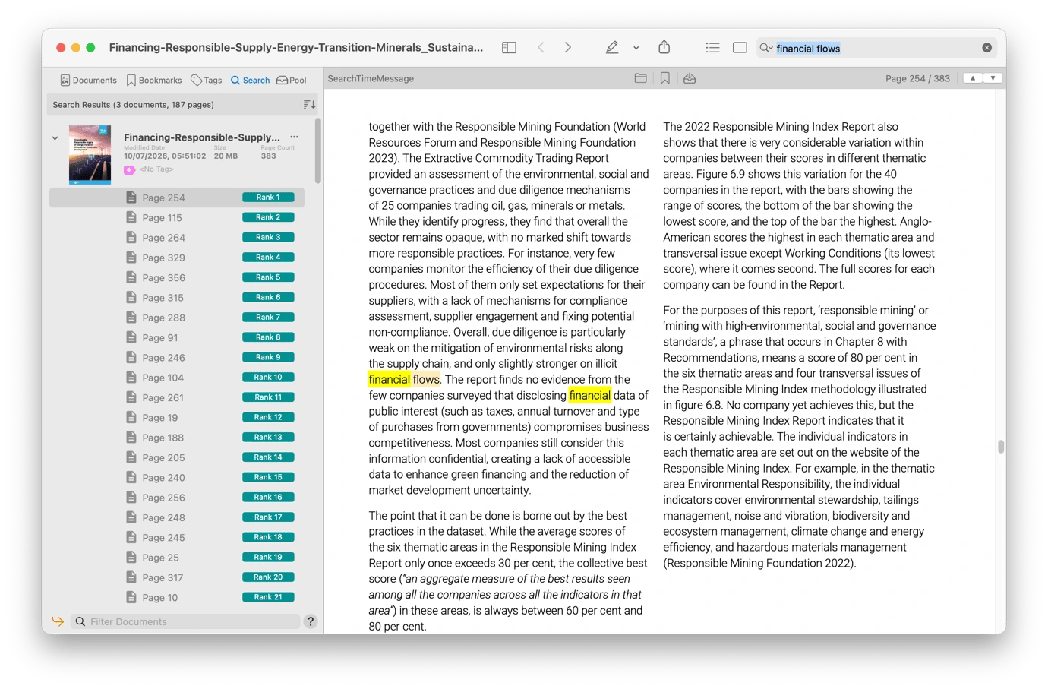Open the Pool tab

pyautogui.click(x=292, y=80)
